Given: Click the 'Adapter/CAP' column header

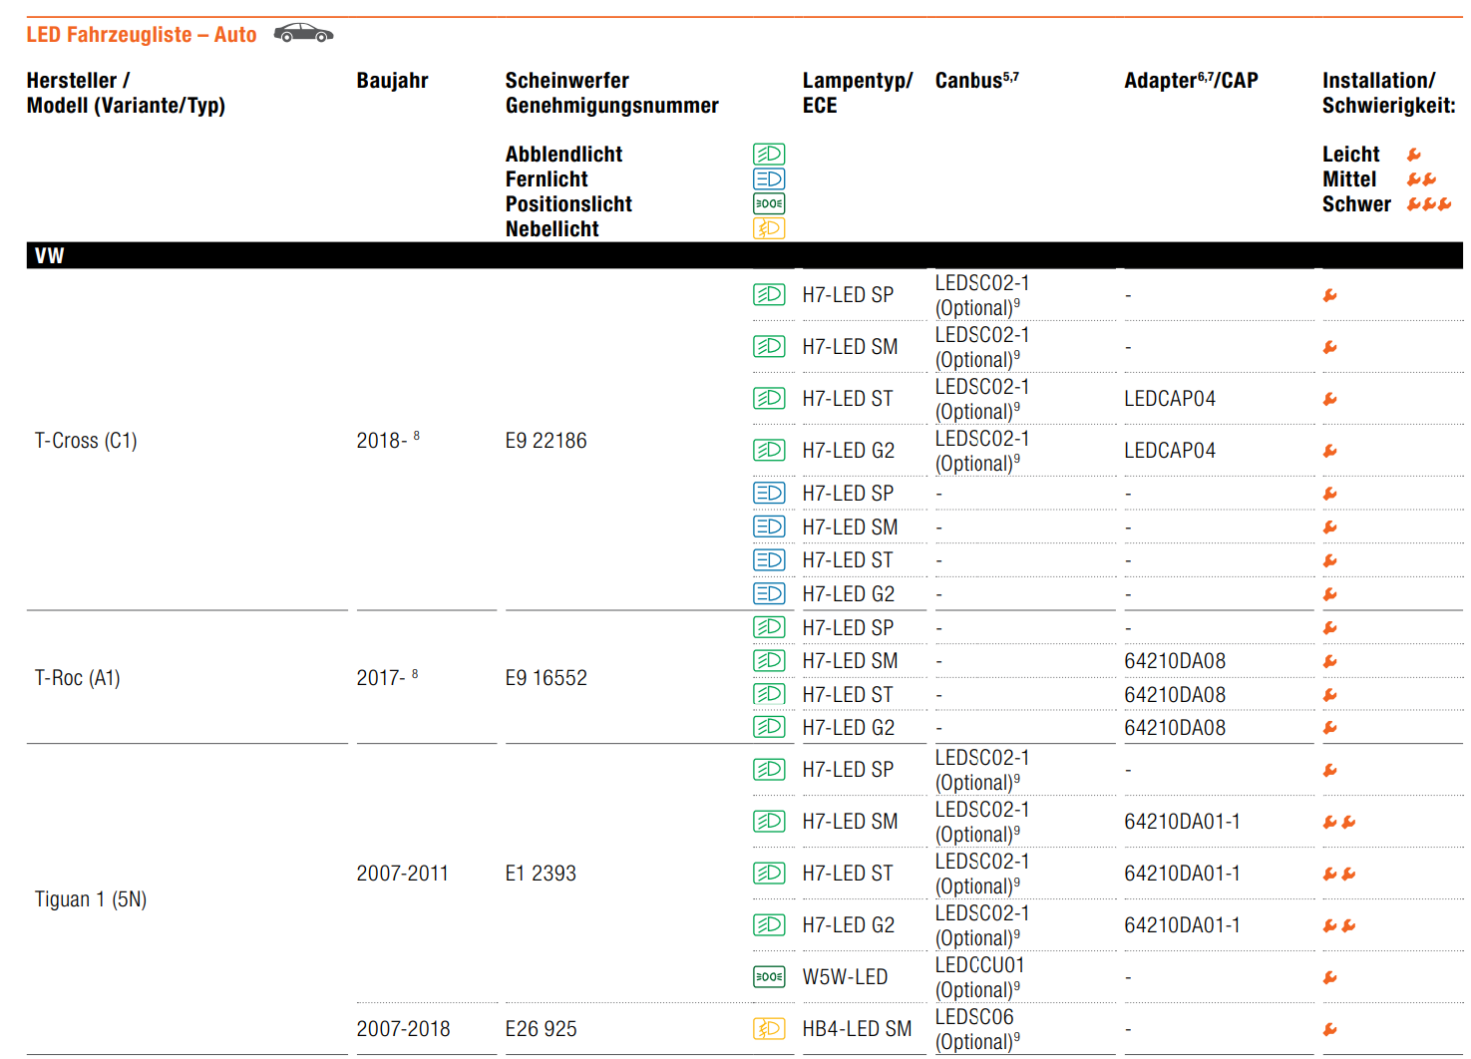Looking at the screenshot, I should tap(1191, 81).
